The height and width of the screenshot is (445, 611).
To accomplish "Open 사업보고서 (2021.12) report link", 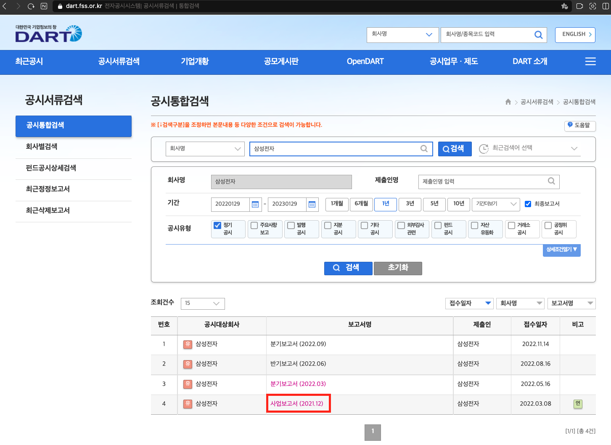I will (x=297, y=404).
